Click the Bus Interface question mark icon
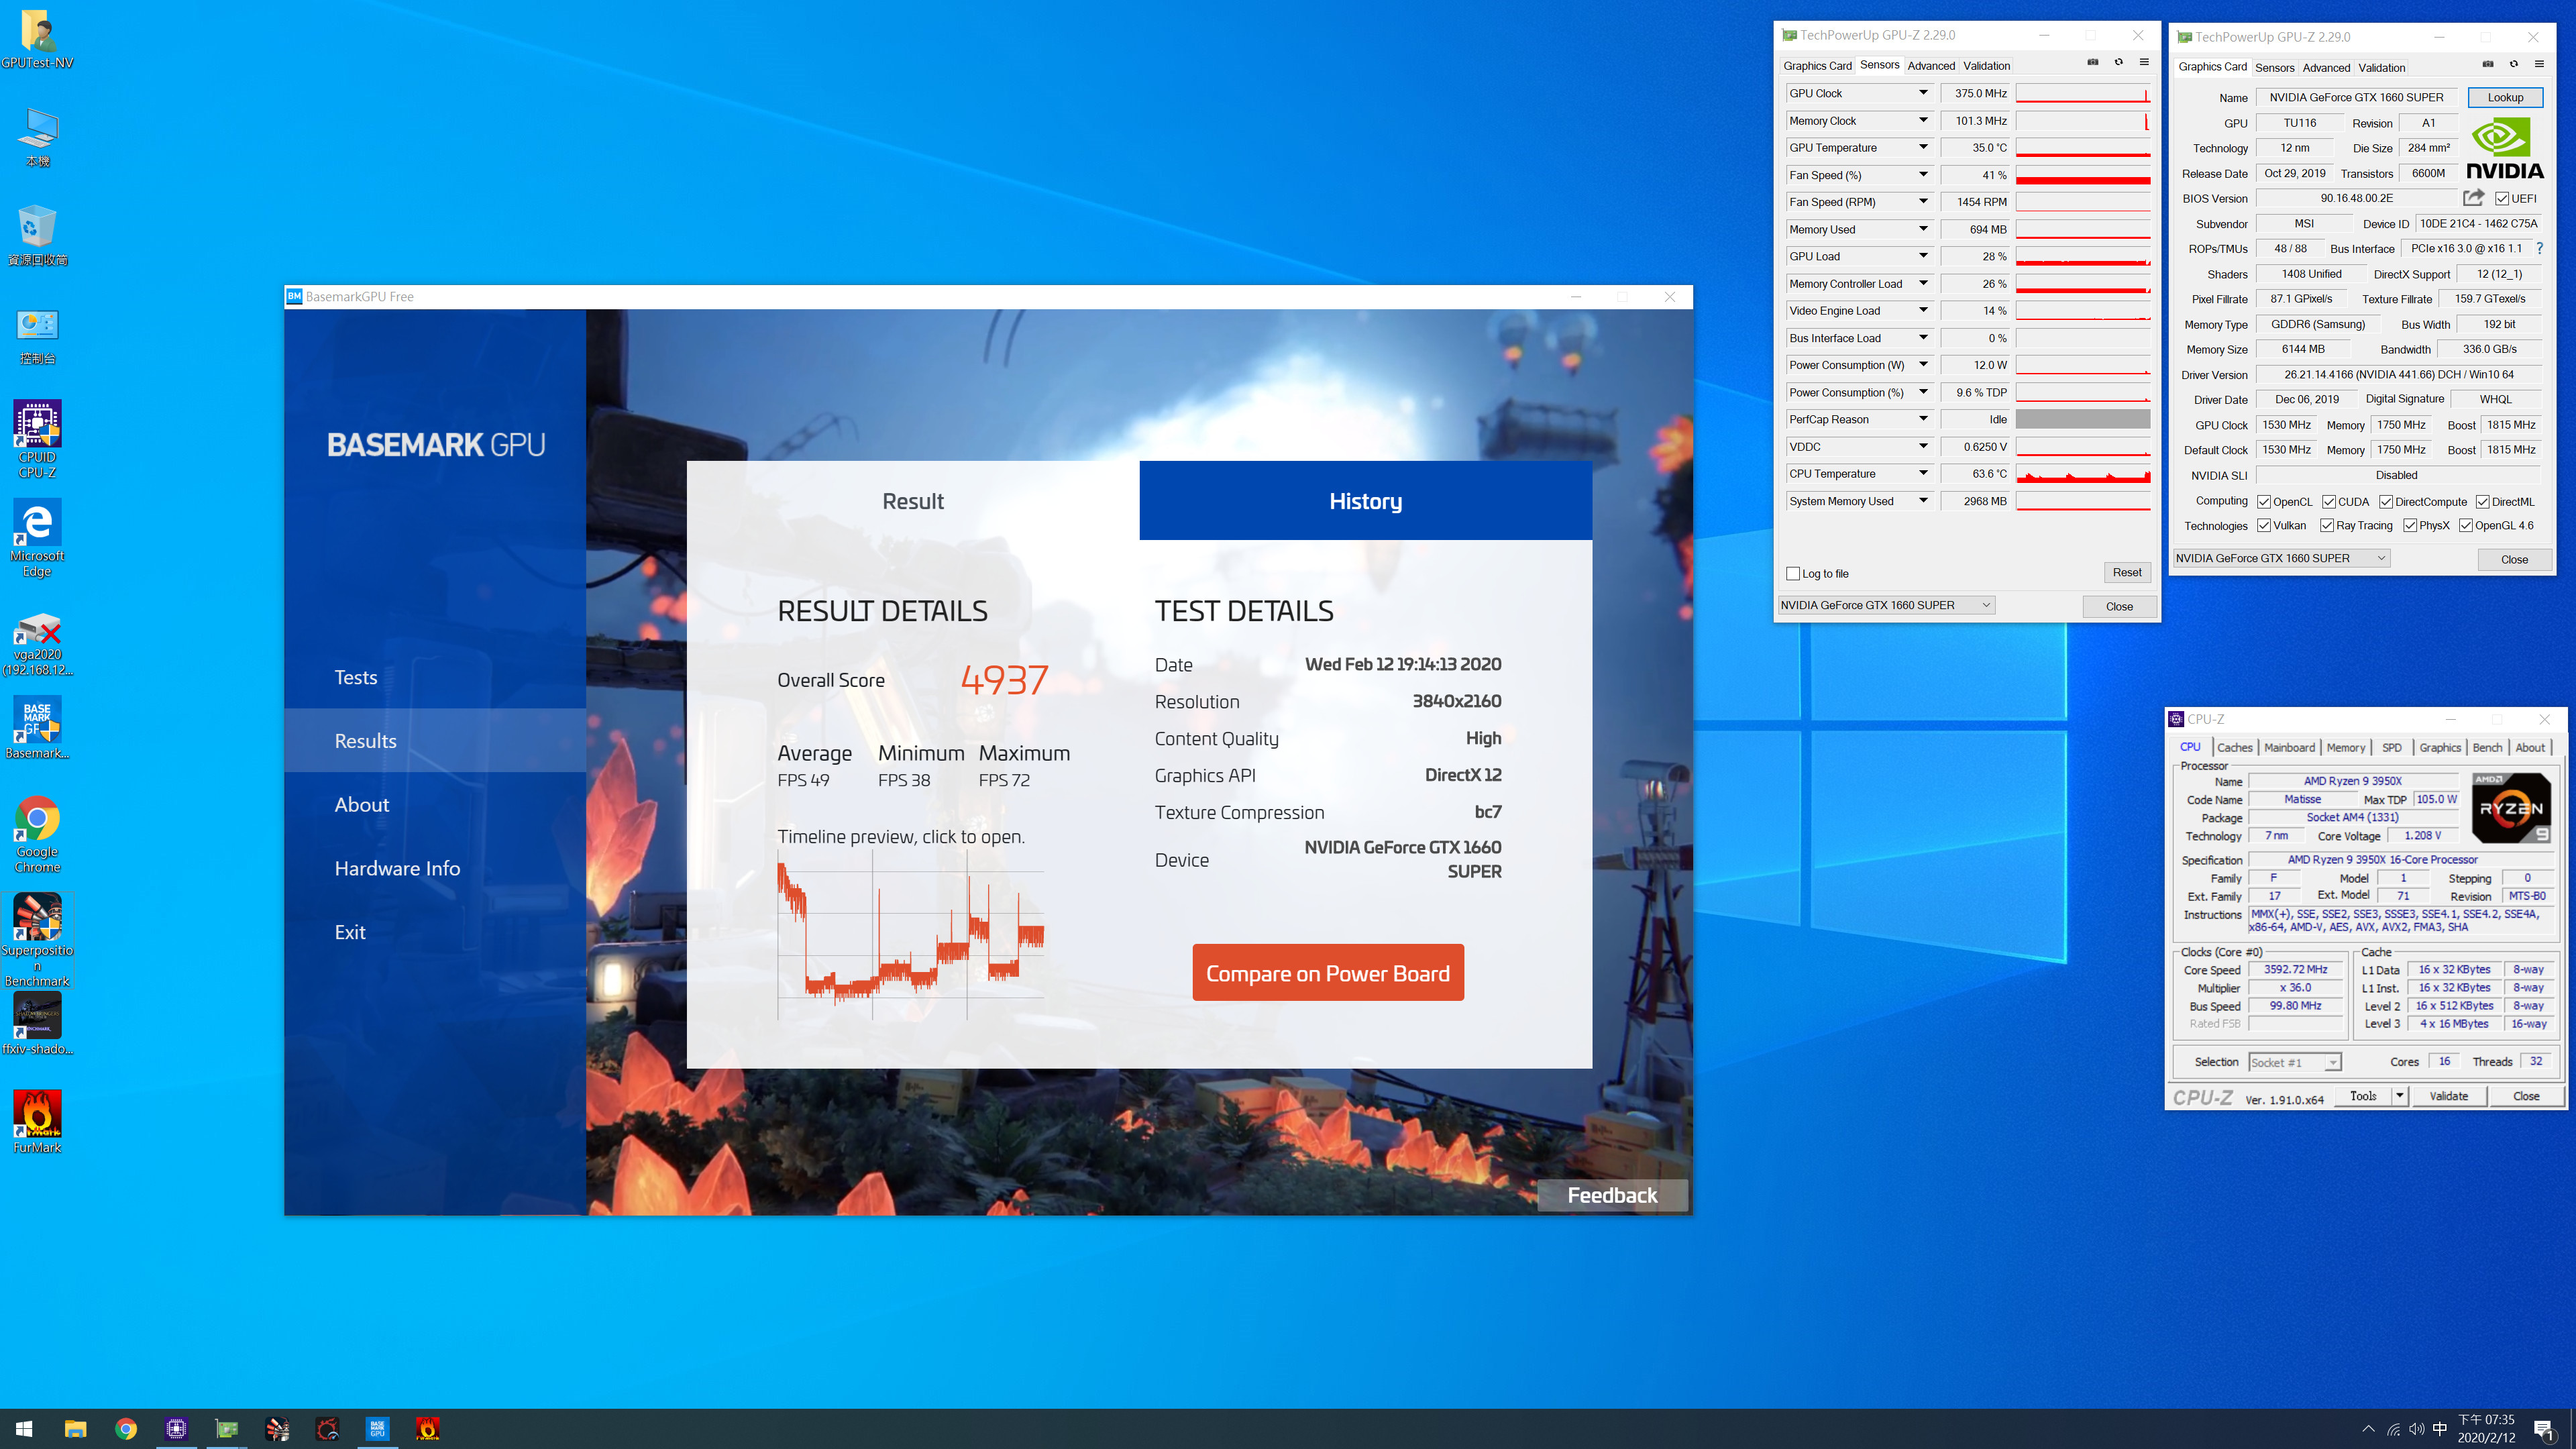 [2539, 248]
